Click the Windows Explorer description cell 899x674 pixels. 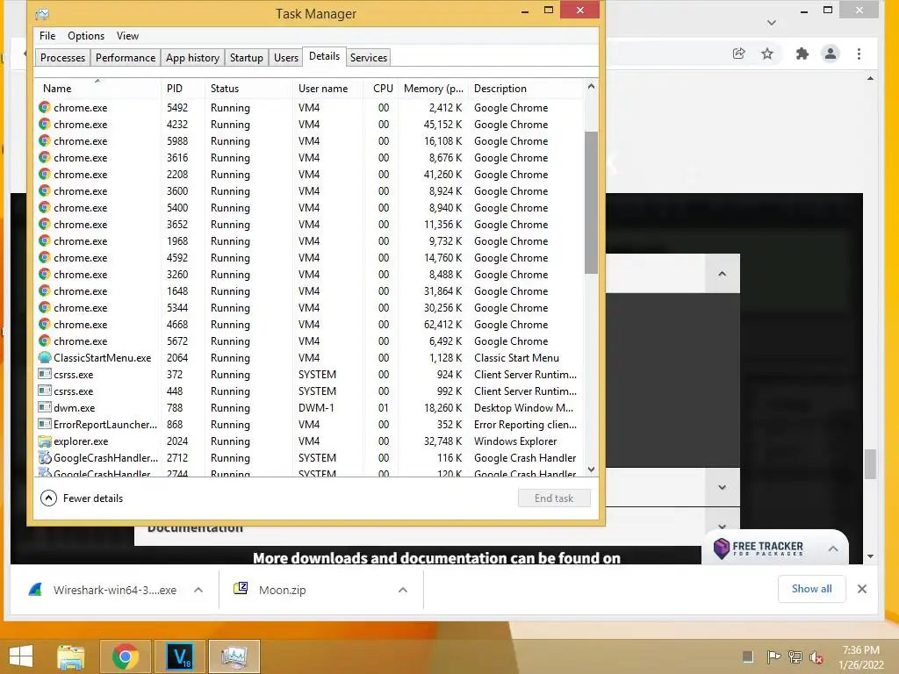(x=515, y=441)
